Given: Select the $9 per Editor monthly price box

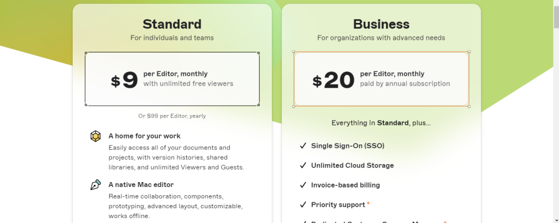Looking at the screenshot, I should [x=172, y=79].
